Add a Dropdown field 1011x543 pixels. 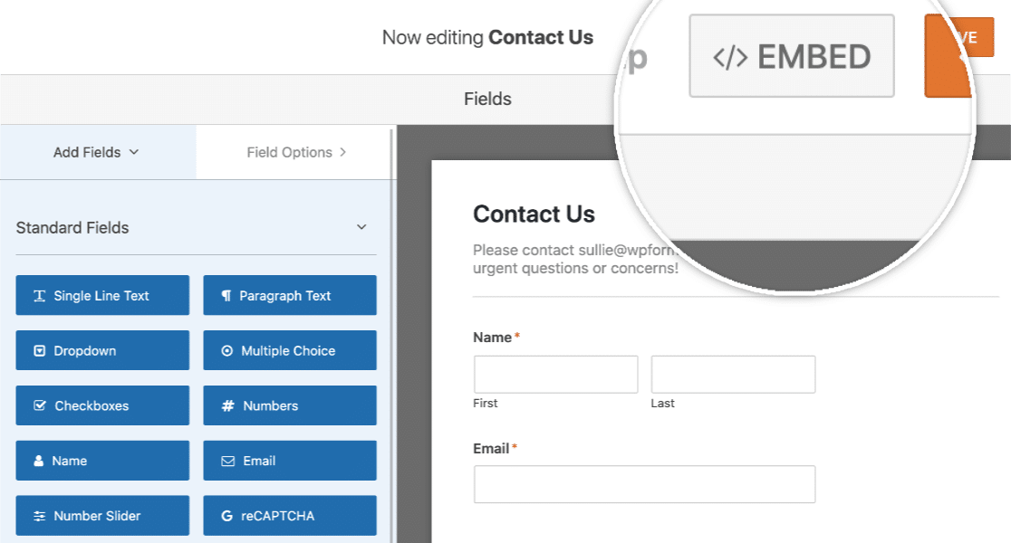[x=101, y=350]
